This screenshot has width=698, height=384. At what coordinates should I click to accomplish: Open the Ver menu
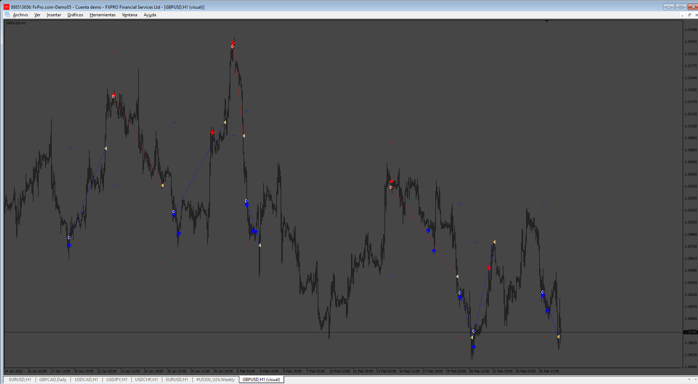coord(37,15)
